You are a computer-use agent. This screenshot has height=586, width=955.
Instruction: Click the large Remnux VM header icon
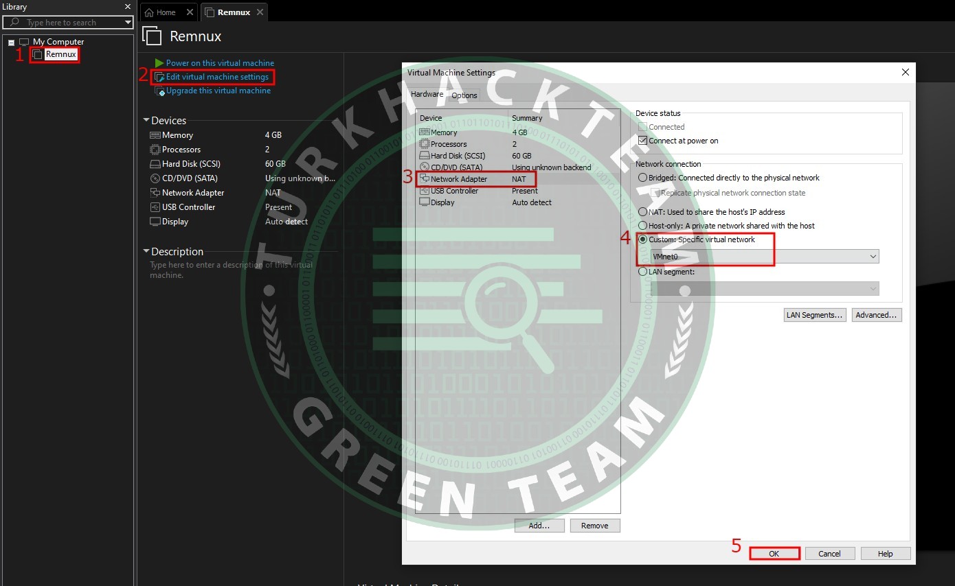point(152,36)
